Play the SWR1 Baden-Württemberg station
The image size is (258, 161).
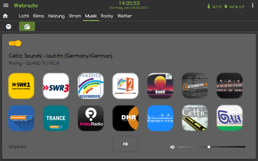(21, 86)
